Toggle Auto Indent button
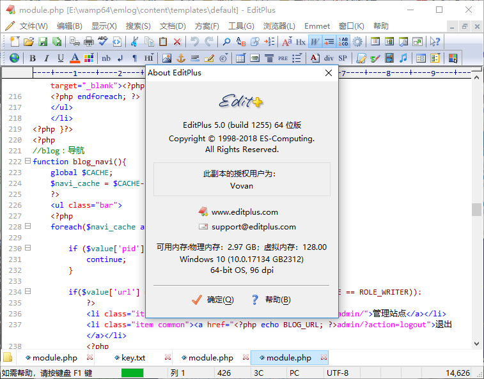The width and height of the screenshot is (484, 379). click(x=329, y=42)
